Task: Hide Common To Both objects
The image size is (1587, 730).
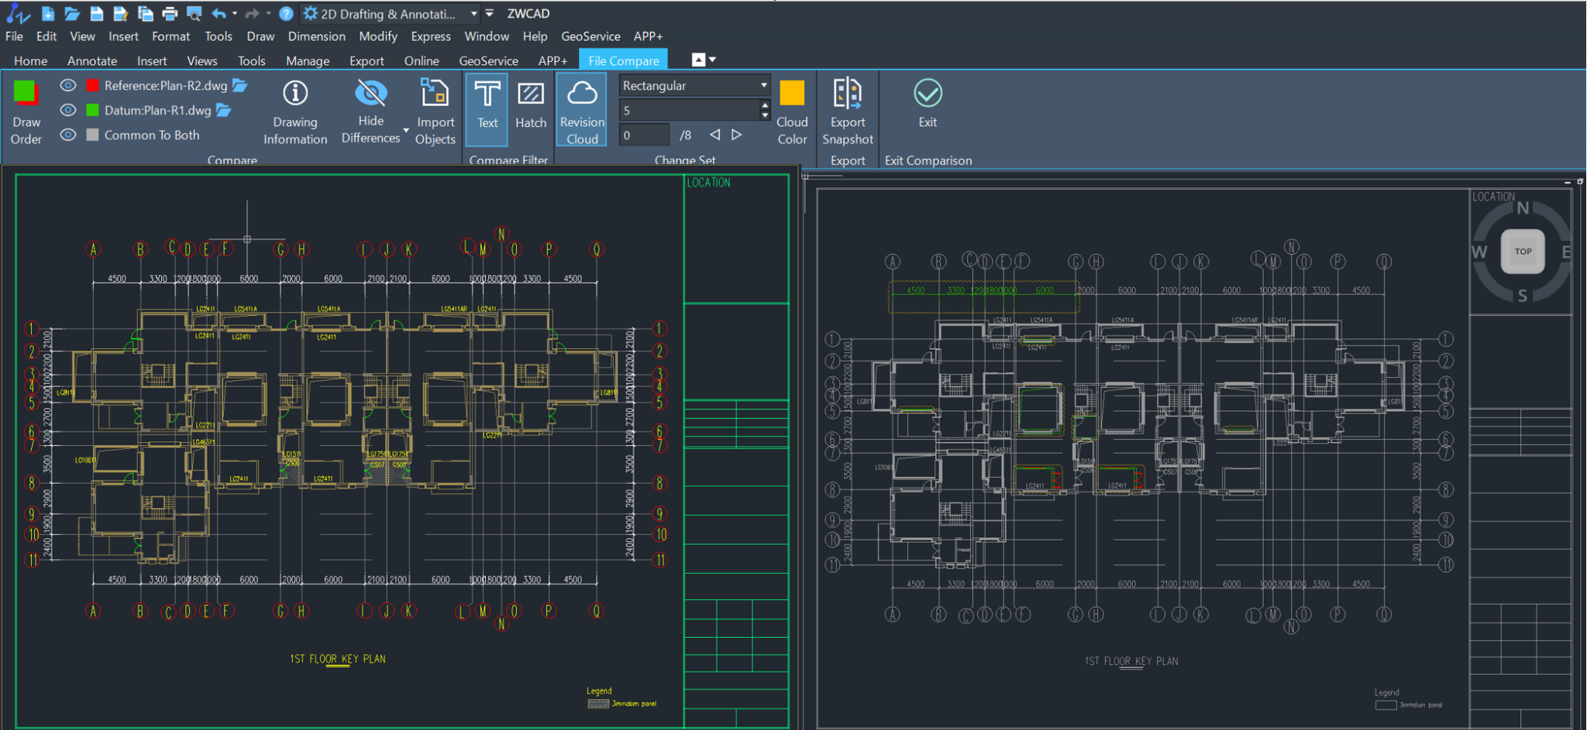Action: click(x=68, y=135)
